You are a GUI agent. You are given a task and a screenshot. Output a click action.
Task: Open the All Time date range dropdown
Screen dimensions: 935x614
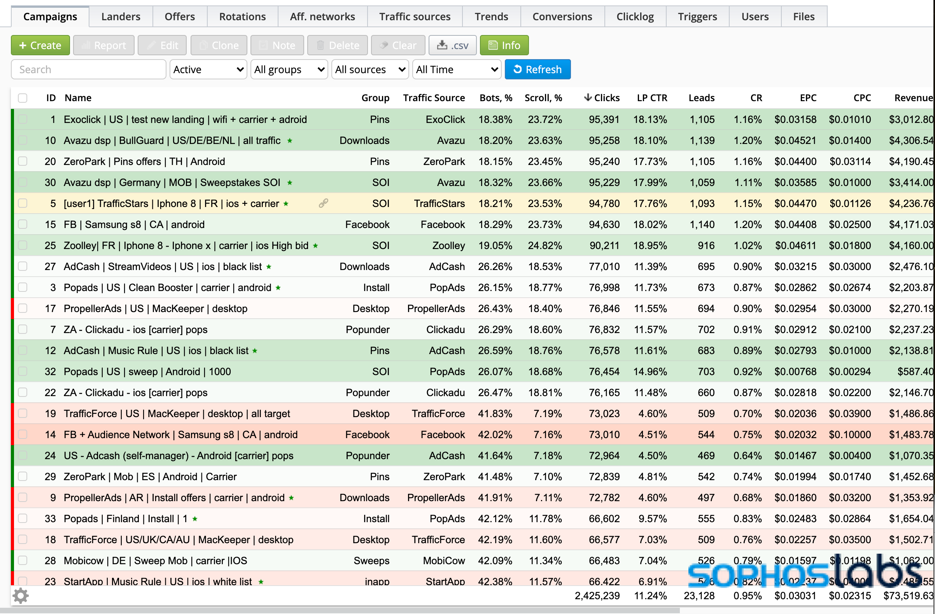point(457,69)
